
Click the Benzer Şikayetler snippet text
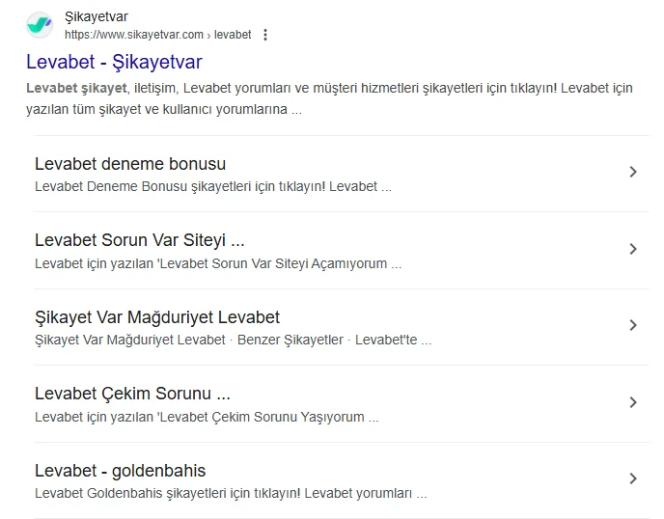coord(290,340)
